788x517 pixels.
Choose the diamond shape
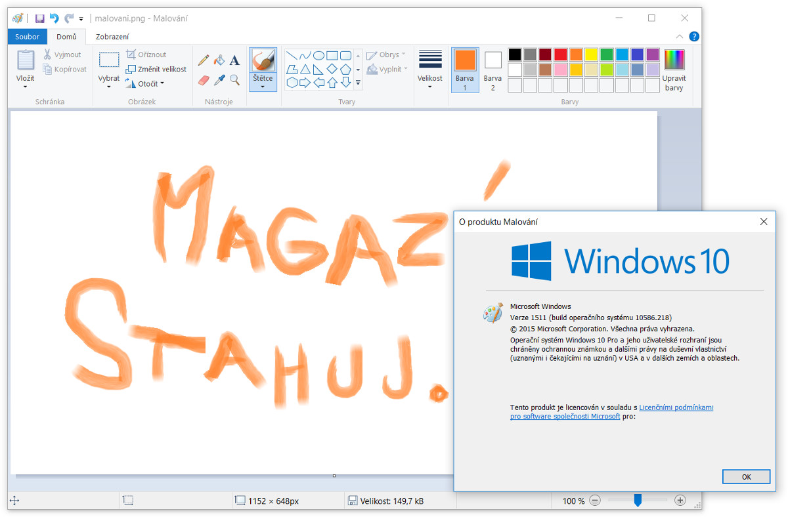click(332, 69)
